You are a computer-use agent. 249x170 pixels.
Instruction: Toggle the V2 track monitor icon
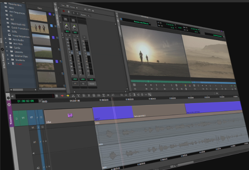(x=41, y=117)
